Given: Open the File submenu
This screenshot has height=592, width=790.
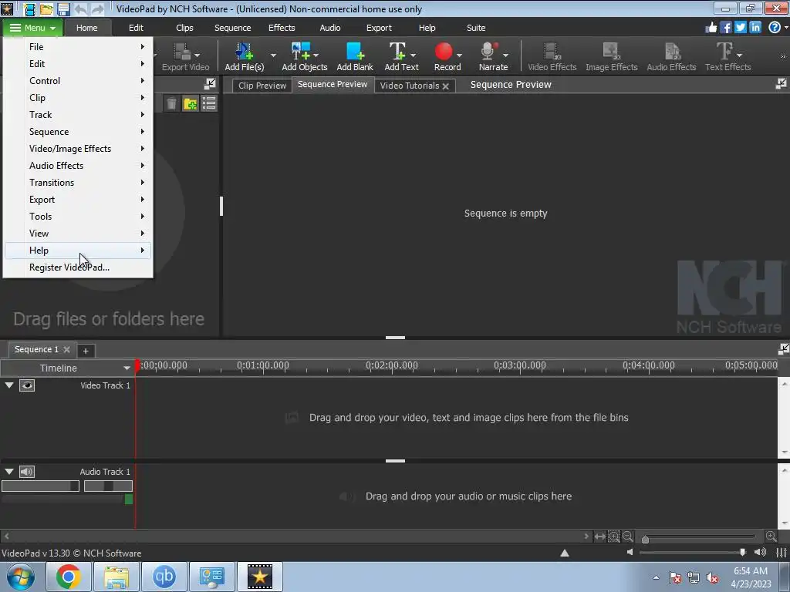Looking at the screenshot, I should click(78, 47).
